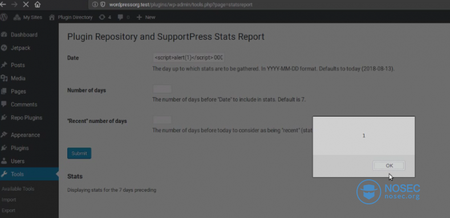Click the Number of days input

click(162, 89)
